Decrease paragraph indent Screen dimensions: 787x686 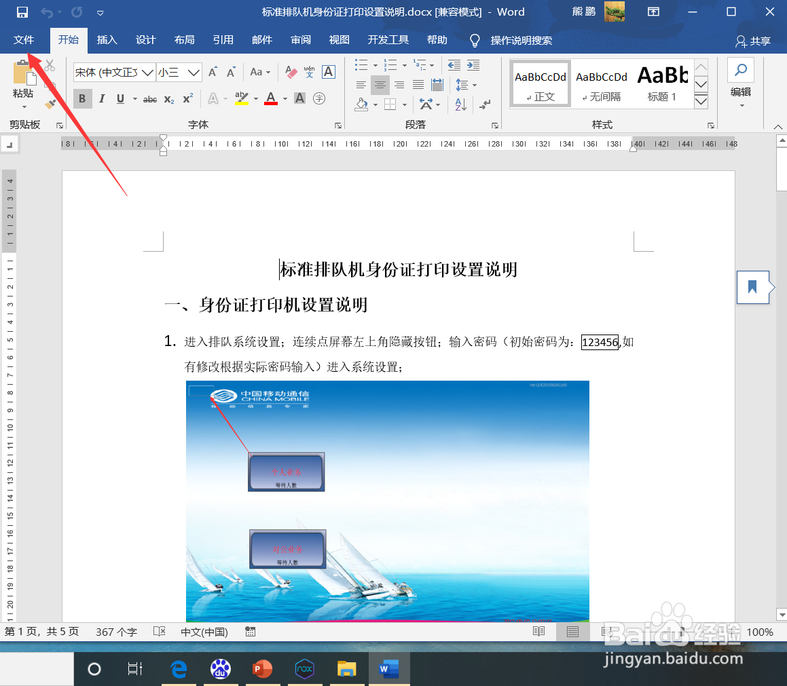coord(454,64)
